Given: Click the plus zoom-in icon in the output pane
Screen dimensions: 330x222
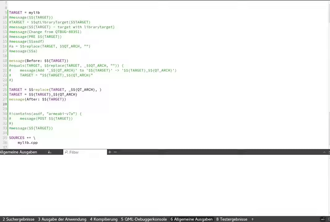Looking at the screenshot, I should coord(109,152).
